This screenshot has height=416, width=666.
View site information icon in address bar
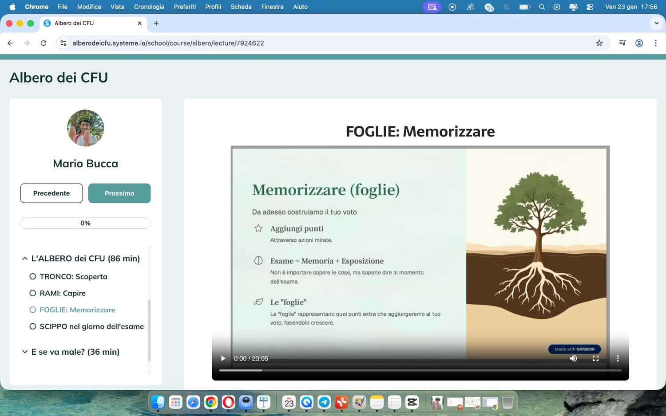pos(63,43)
